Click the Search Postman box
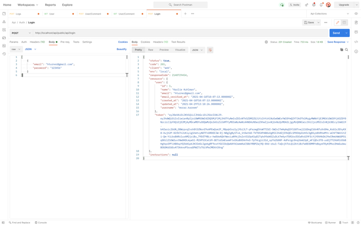 tap(180, 5)
